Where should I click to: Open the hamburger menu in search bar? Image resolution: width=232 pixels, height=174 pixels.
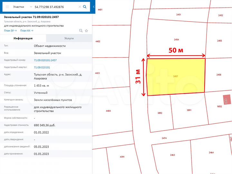pos(7,6)
